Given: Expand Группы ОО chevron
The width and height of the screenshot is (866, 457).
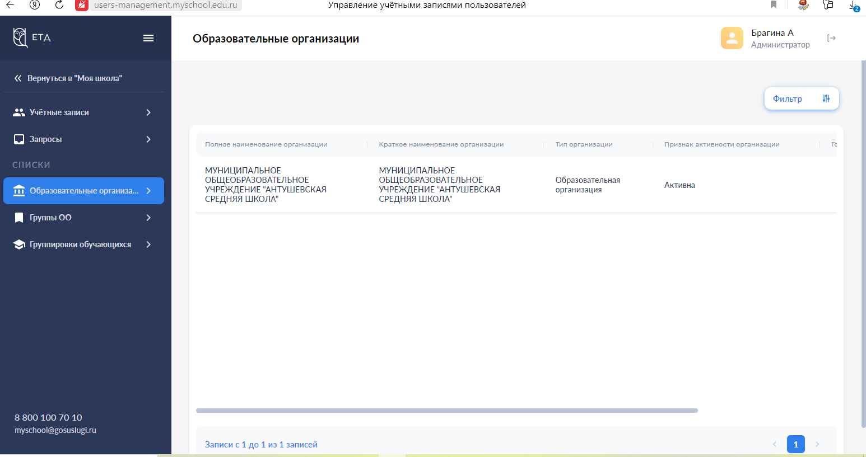Looking at the screenshot, I should (x=148, y=218).
